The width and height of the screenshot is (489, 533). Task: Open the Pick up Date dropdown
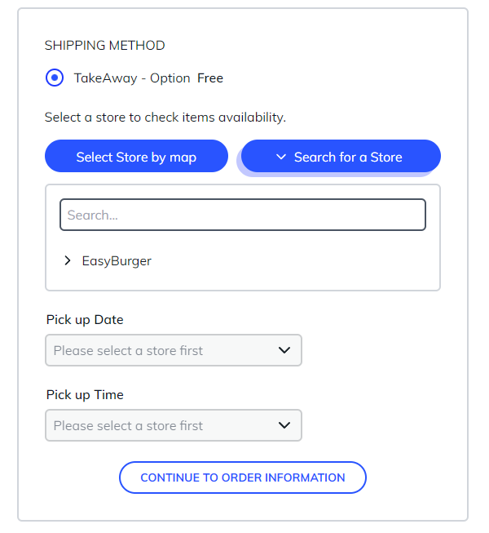click(163, 350)
